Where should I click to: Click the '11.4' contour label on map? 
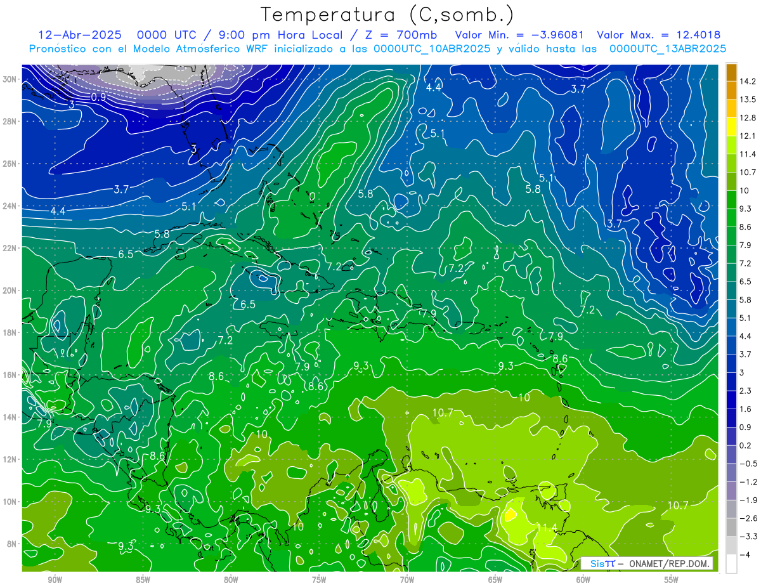pyautogui.click(x=547, y=527)
